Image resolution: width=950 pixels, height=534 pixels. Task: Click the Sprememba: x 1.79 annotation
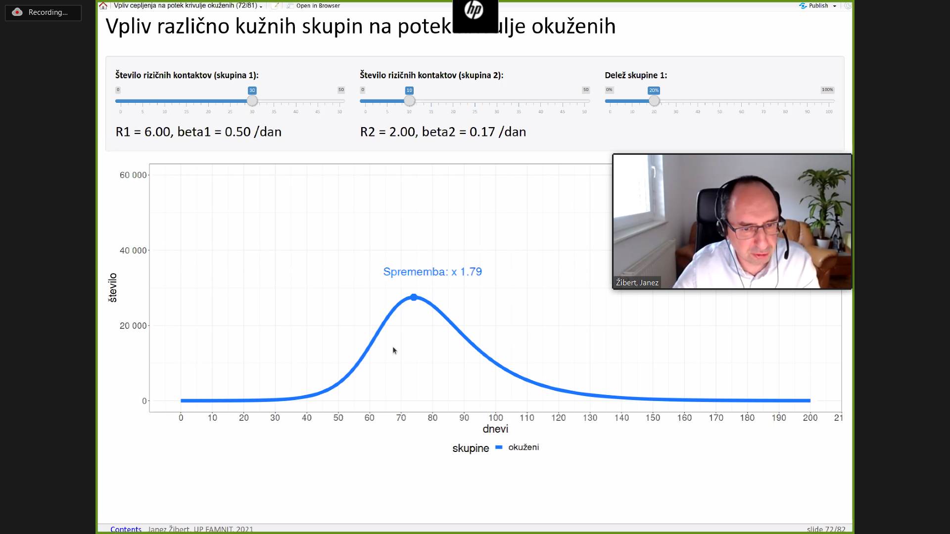pos(432,272)
